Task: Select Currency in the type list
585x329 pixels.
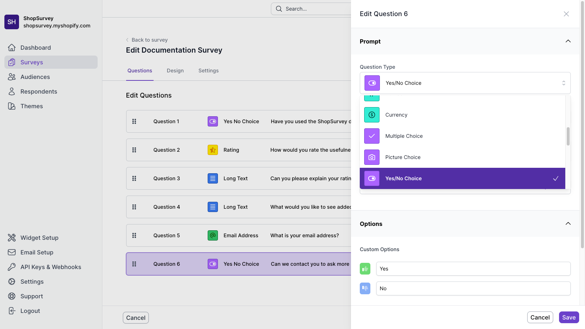Action: [x=463, y=115]
